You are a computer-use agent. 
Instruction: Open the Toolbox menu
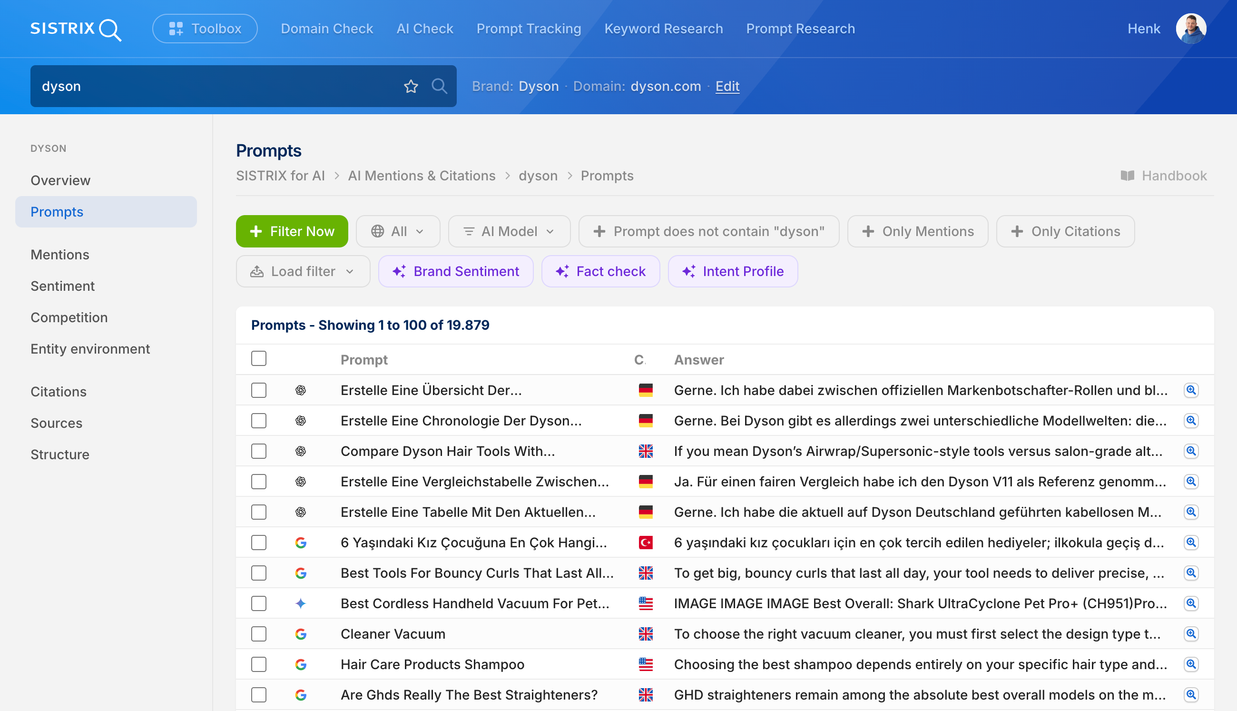pos(205,29)
